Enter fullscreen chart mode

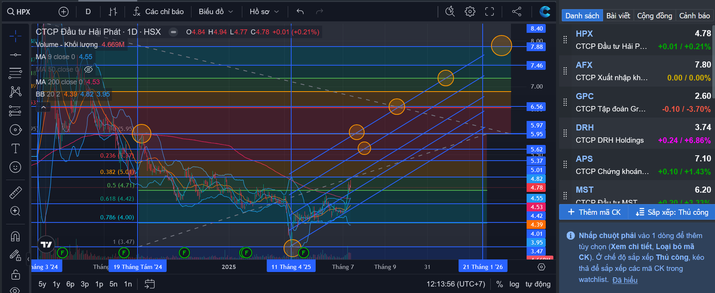click(x=490, y=12)
